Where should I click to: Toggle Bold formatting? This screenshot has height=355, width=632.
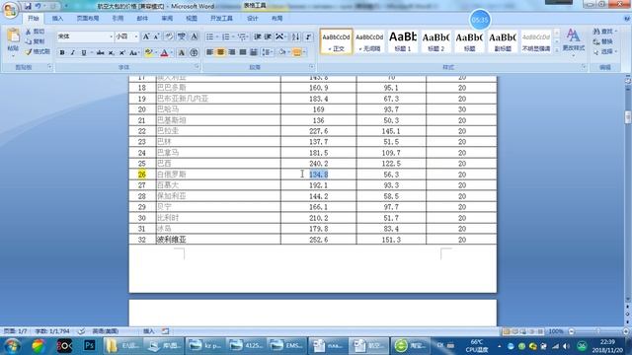(62, 52)
